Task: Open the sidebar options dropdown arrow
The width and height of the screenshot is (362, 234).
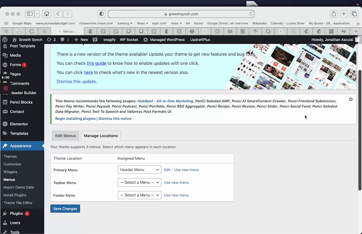Action: pos(37,14)
